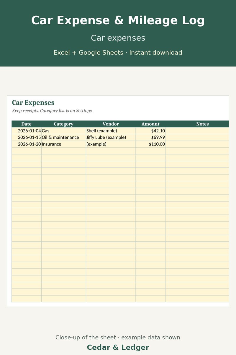Click the $69.99 amount cell
236x355 pixels.
click(x=150, y=138)
